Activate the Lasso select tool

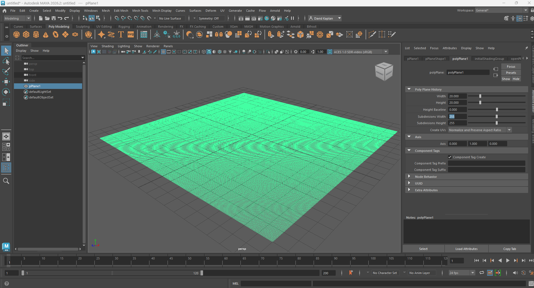click(6, 61)
